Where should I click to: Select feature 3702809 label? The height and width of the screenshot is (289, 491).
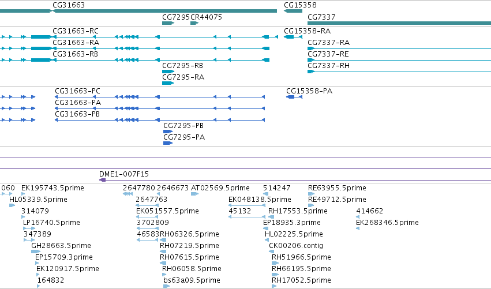(x=153, y=223)
